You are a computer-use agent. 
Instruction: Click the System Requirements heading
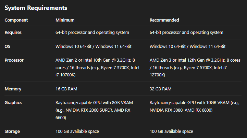(36, 8)
